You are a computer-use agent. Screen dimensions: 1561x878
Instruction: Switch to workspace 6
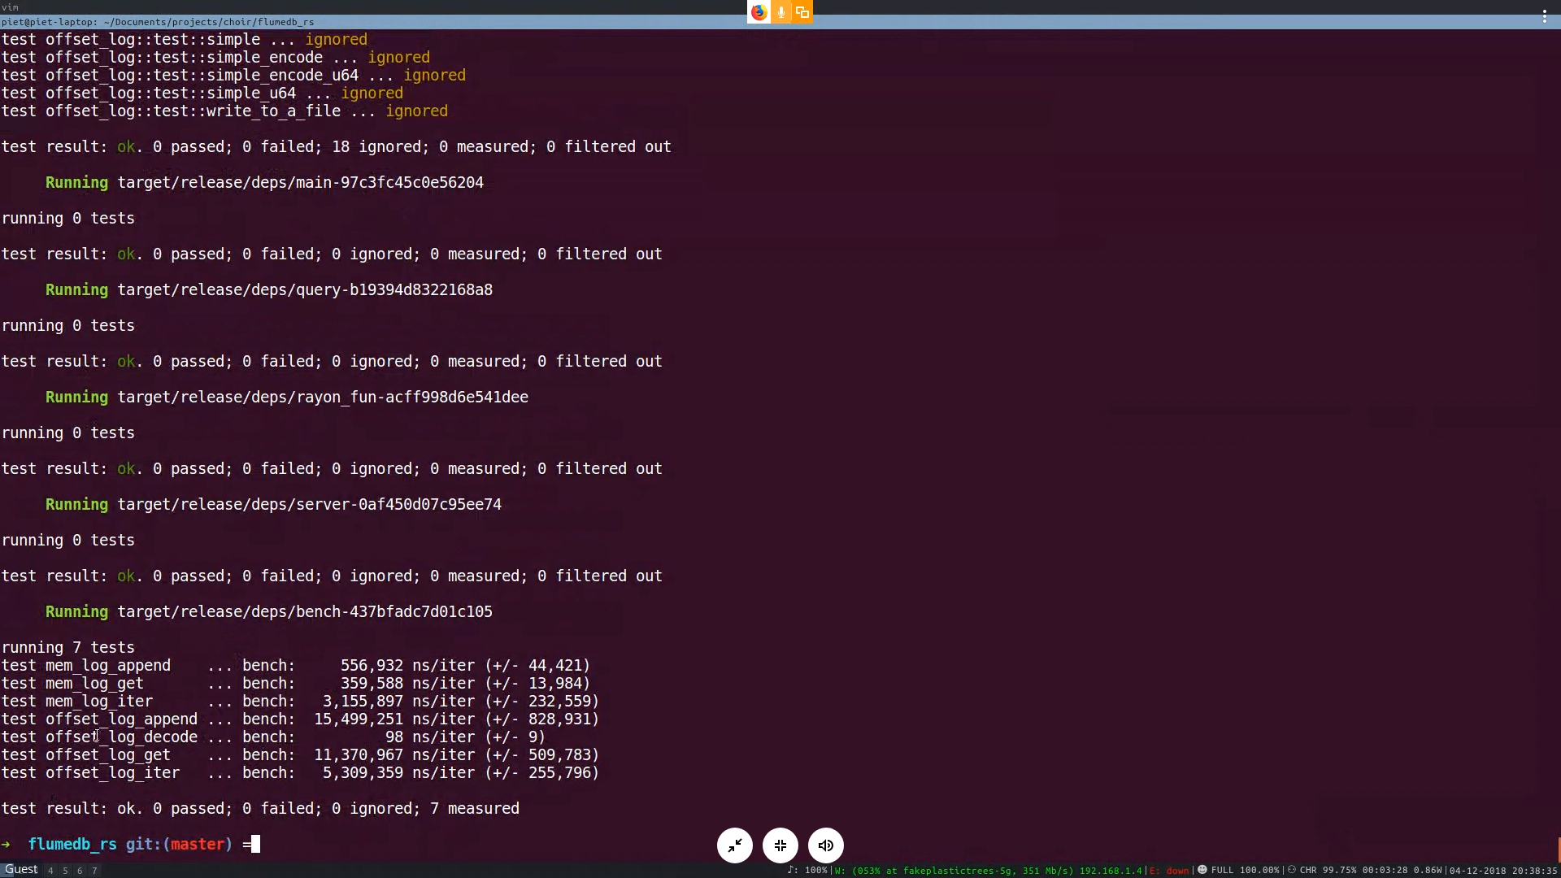pyautogui.click(x=80, y=871)
